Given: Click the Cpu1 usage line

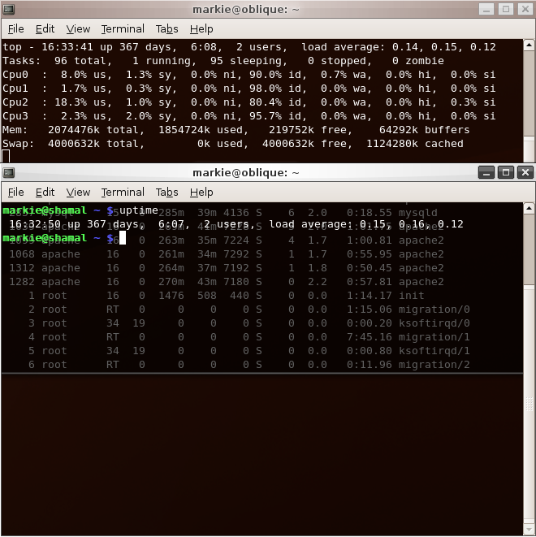Looking at the screenshot, I should point(249,89).
